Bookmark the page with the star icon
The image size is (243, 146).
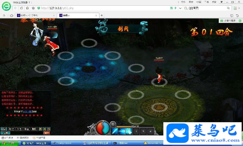click(33, 8)
